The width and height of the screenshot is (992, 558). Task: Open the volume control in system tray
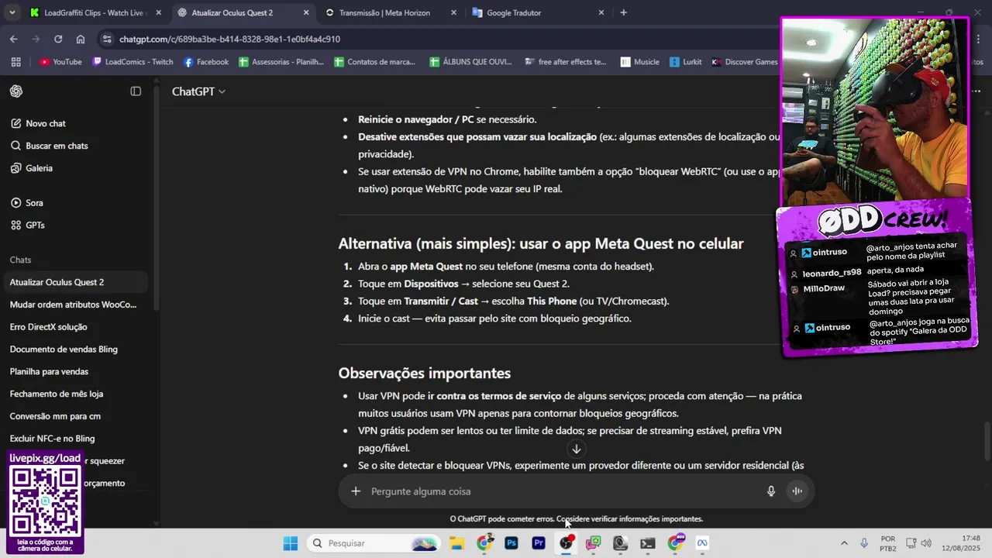[926, 543]
